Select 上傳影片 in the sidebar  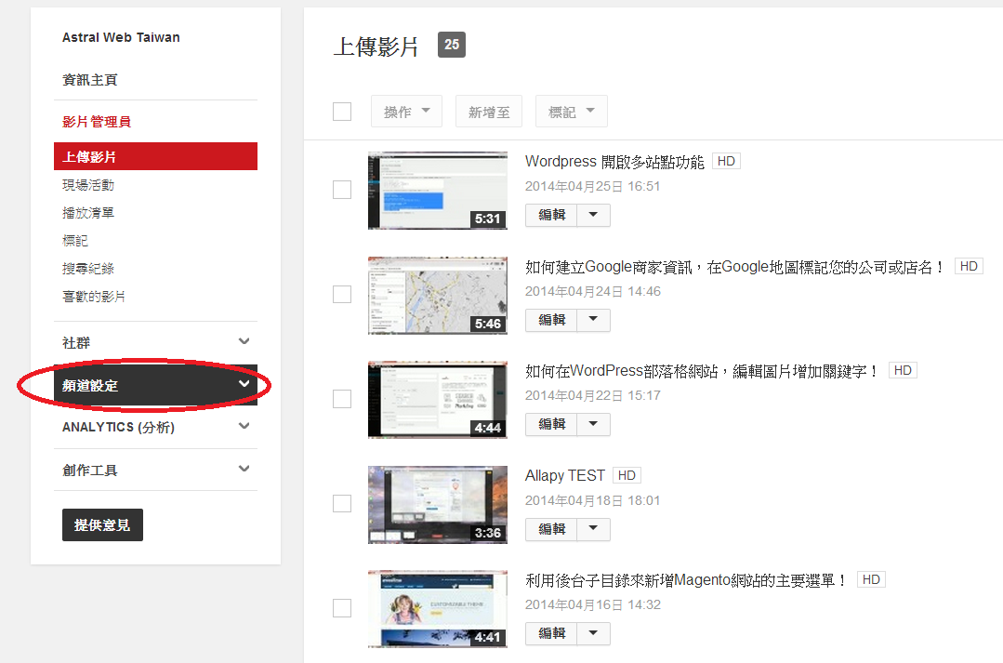point(155,157)
